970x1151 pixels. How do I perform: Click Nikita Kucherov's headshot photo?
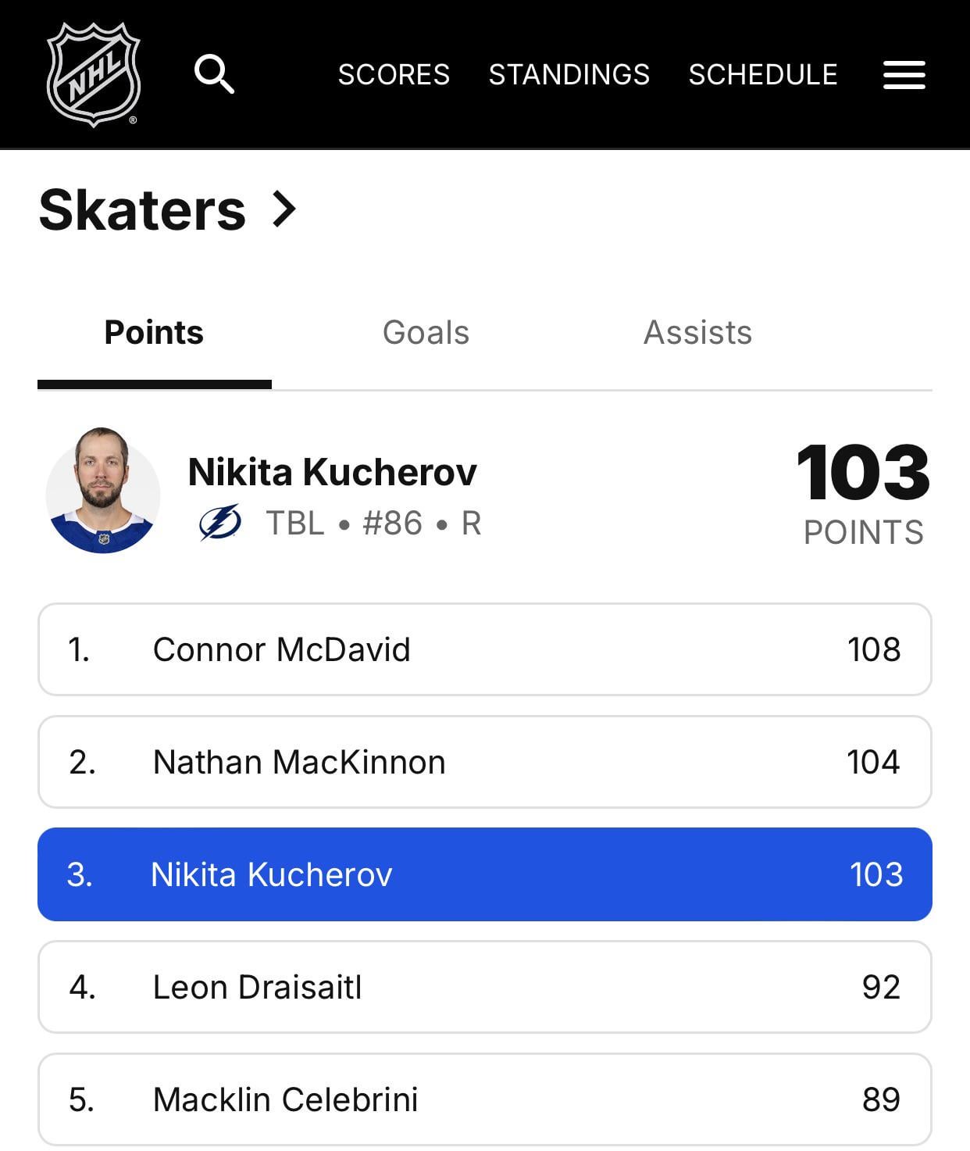coord(103,491)
